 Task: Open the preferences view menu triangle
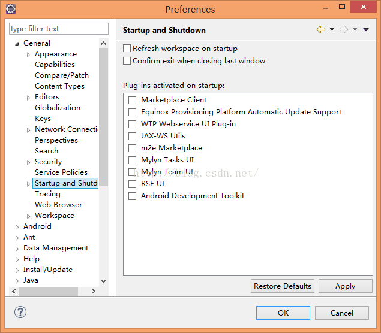click(366, 29)
